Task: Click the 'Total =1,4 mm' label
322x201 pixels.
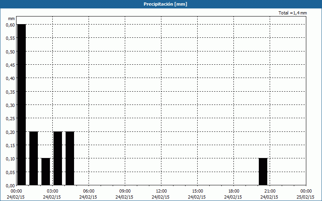Action: click(x=293, y=13)
